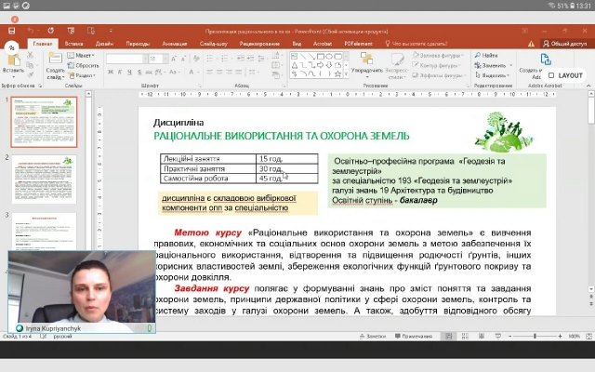This screenshot has width=595, height=372.
Task: Switch to the Вставка ribbon tab
Action: click(74, 43)
